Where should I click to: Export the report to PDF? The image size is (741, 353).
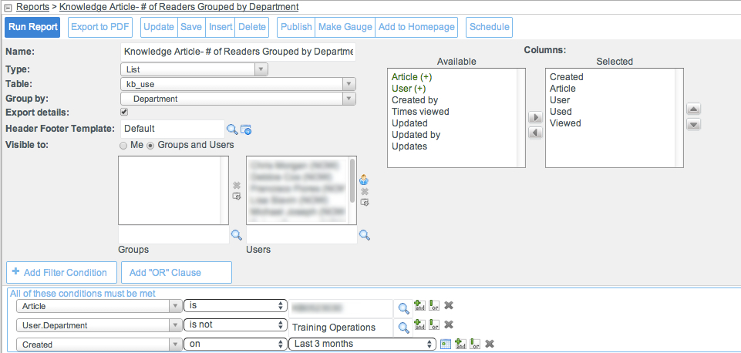coord(100,27)
